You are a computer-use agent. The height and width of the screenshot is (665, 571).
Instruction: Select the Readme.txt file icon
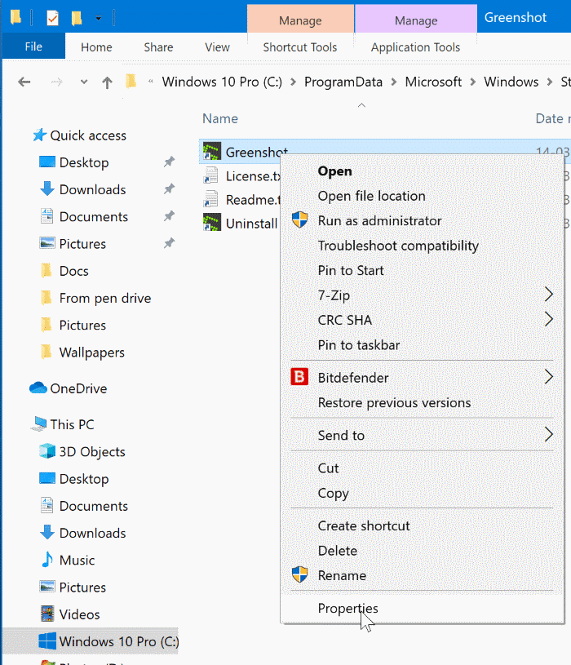210,199
